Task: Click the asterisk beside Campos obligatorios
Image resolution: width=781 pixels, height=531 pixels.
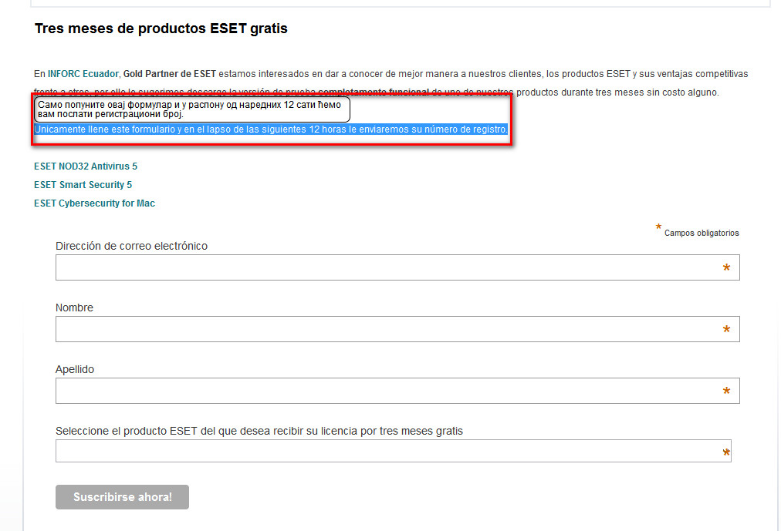Action: (658, 227)
